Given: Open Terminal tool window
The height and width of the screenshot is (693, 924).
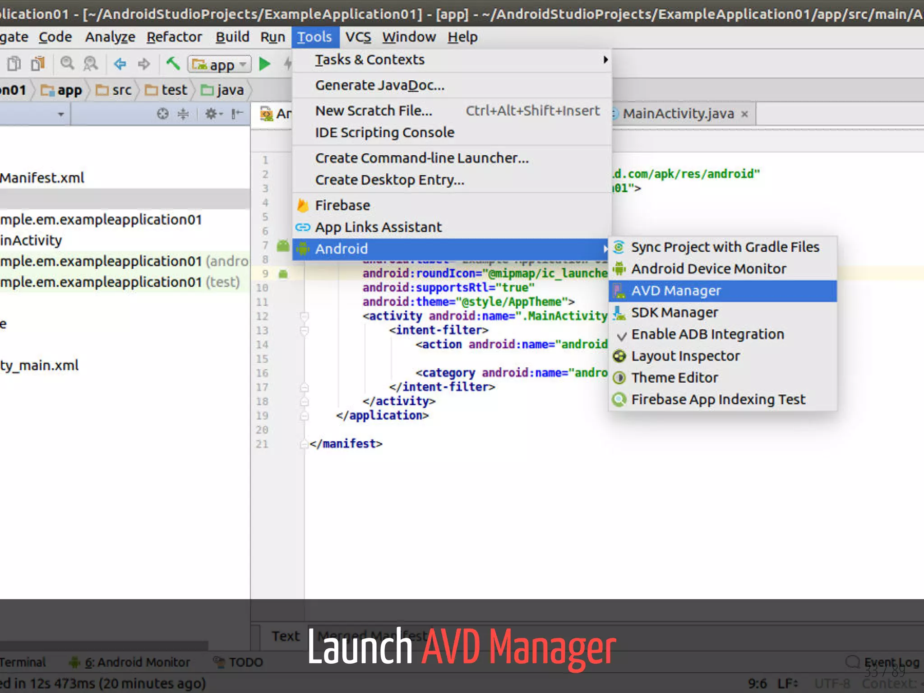Looking at the screenshot, I should tap(23, 662).
